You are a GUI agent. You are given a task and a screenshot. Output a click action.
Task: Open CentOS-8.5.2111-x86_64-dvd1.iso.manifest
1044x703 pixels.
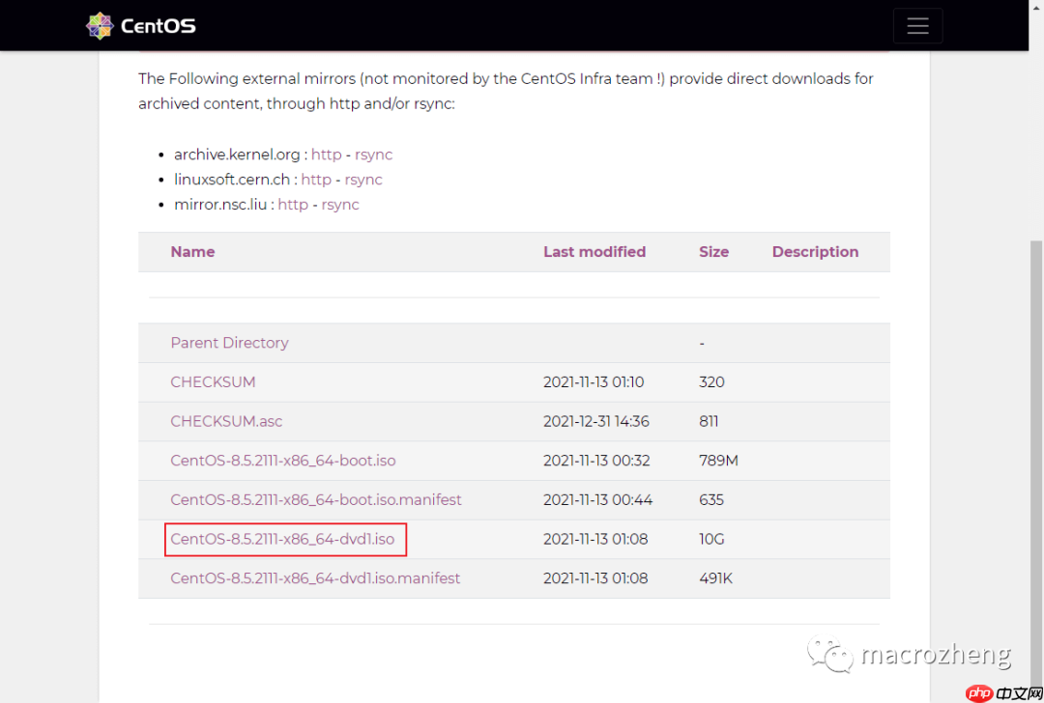coord(314,578)
